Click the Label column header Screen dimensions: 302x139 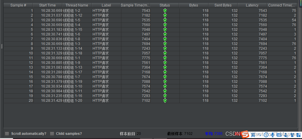(106, 5)
